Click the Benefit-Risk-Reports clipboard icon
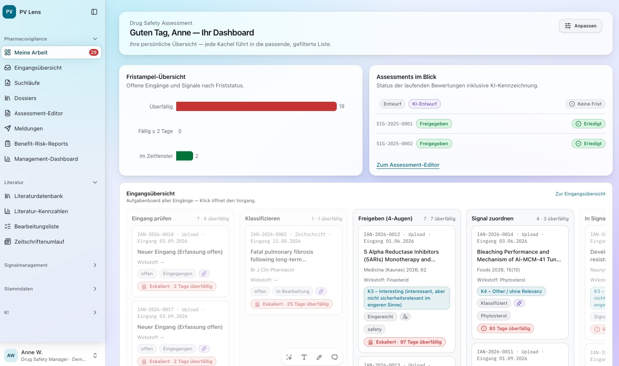 coord(8,144)
